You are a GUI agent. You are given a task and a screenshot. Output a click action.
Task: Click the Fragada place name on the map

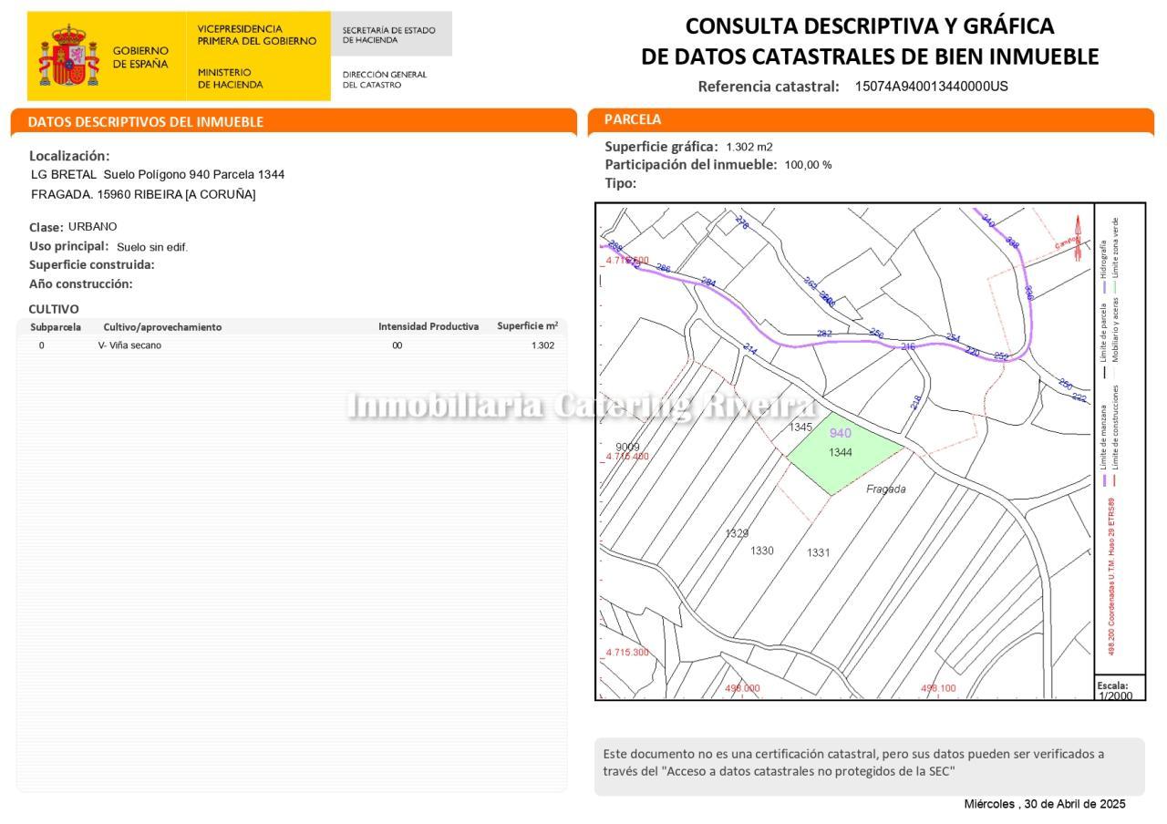885,489
